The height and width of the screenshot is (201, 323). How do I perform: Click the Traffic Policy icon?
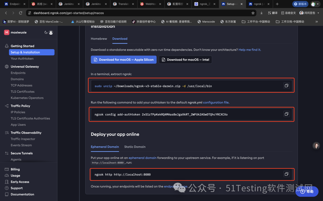click(7, 106)
